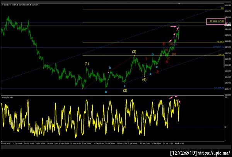232x157 pixels.
Task: Click the FE 200.0 Fibonacci level label
Action: 221,42
